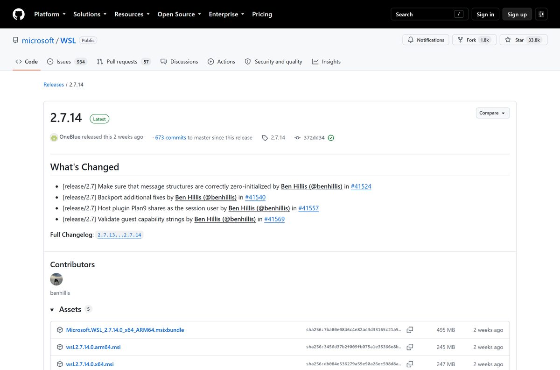
Task: Open Ben Hillis link on Backport fixes line
Action: (x=206, y=197)
